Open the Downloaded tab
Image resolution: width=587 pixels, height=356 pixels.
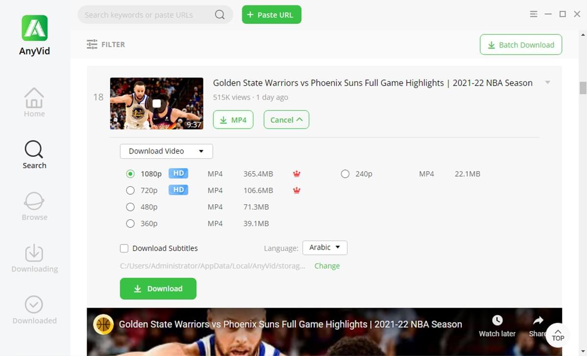pyautogui.click(x=34, y=310)
